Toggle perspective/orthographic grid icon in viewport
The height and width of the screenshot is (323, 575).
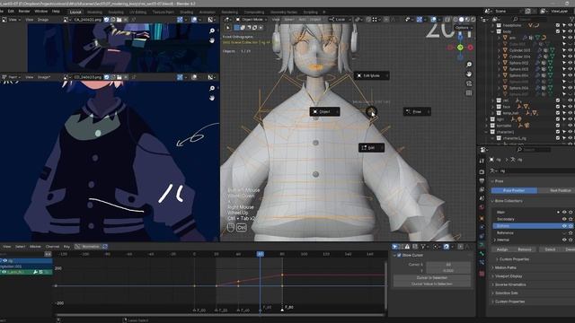(469, 92)
